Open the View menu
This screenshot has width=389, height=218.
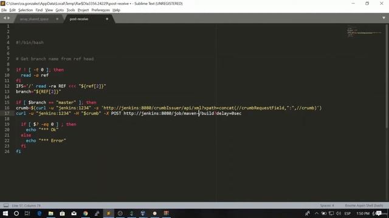click(x=49, y=10)
